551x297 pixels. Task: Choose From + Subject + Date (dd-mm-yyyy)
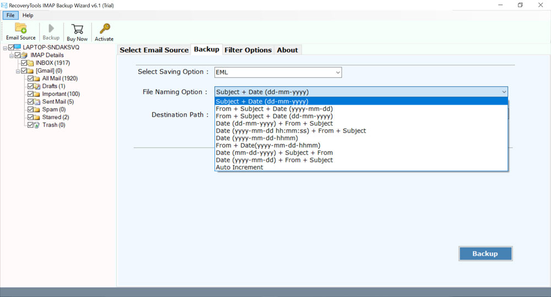pos(361,116)
